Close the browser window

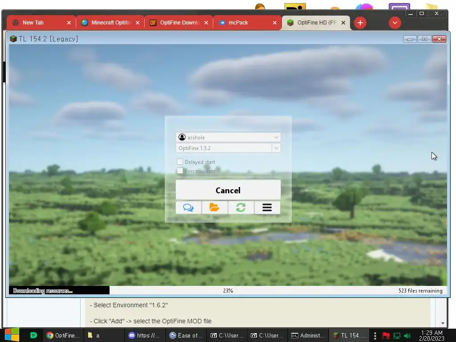[x=436, y=14]
